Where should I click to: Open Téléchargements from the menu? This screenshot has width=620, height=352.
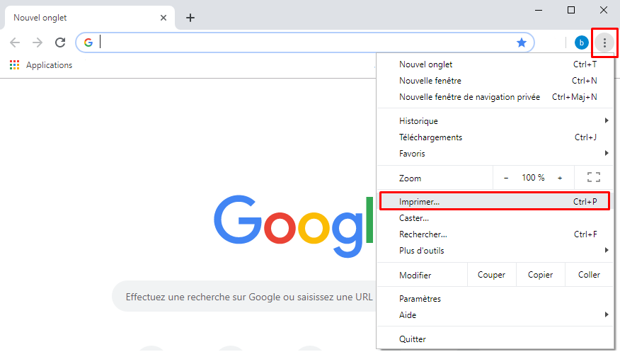click(x=495, y=137)
